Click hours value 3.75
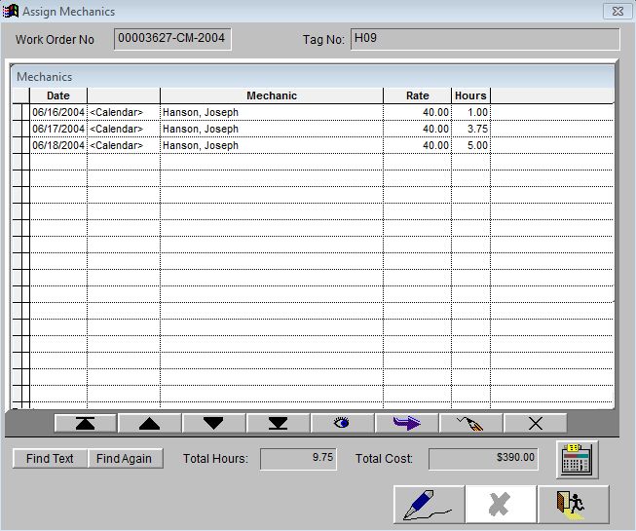The image size is (636, 531). pyautogui.click(x=471, y=129)
